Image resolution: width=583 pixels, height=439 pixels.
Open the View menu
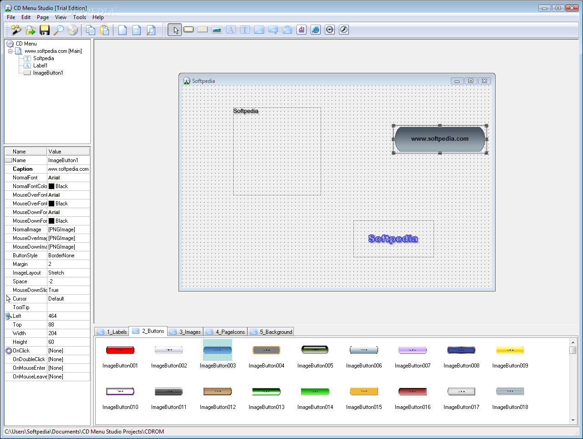pos(61,17)
